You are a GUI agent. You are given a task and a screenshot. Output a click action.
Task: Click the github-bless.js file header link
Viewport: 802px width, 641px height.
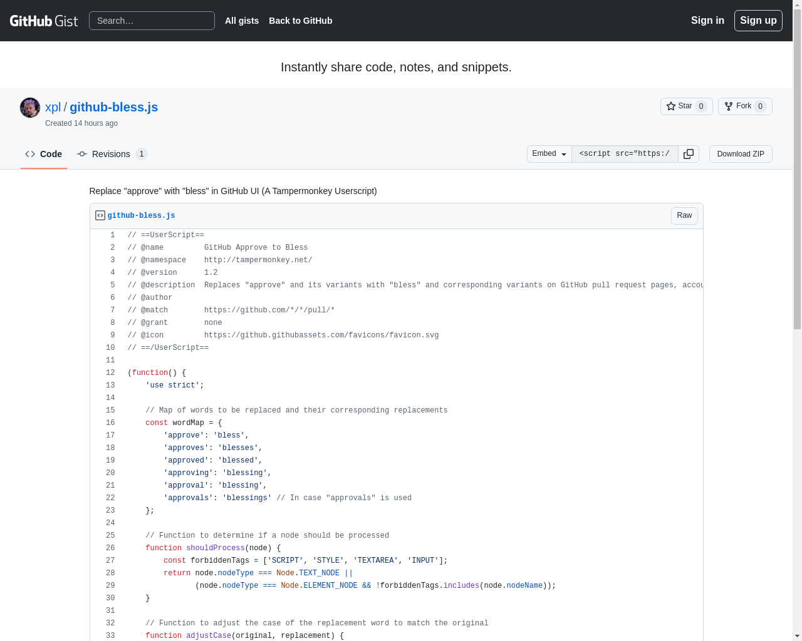point(141,215)
